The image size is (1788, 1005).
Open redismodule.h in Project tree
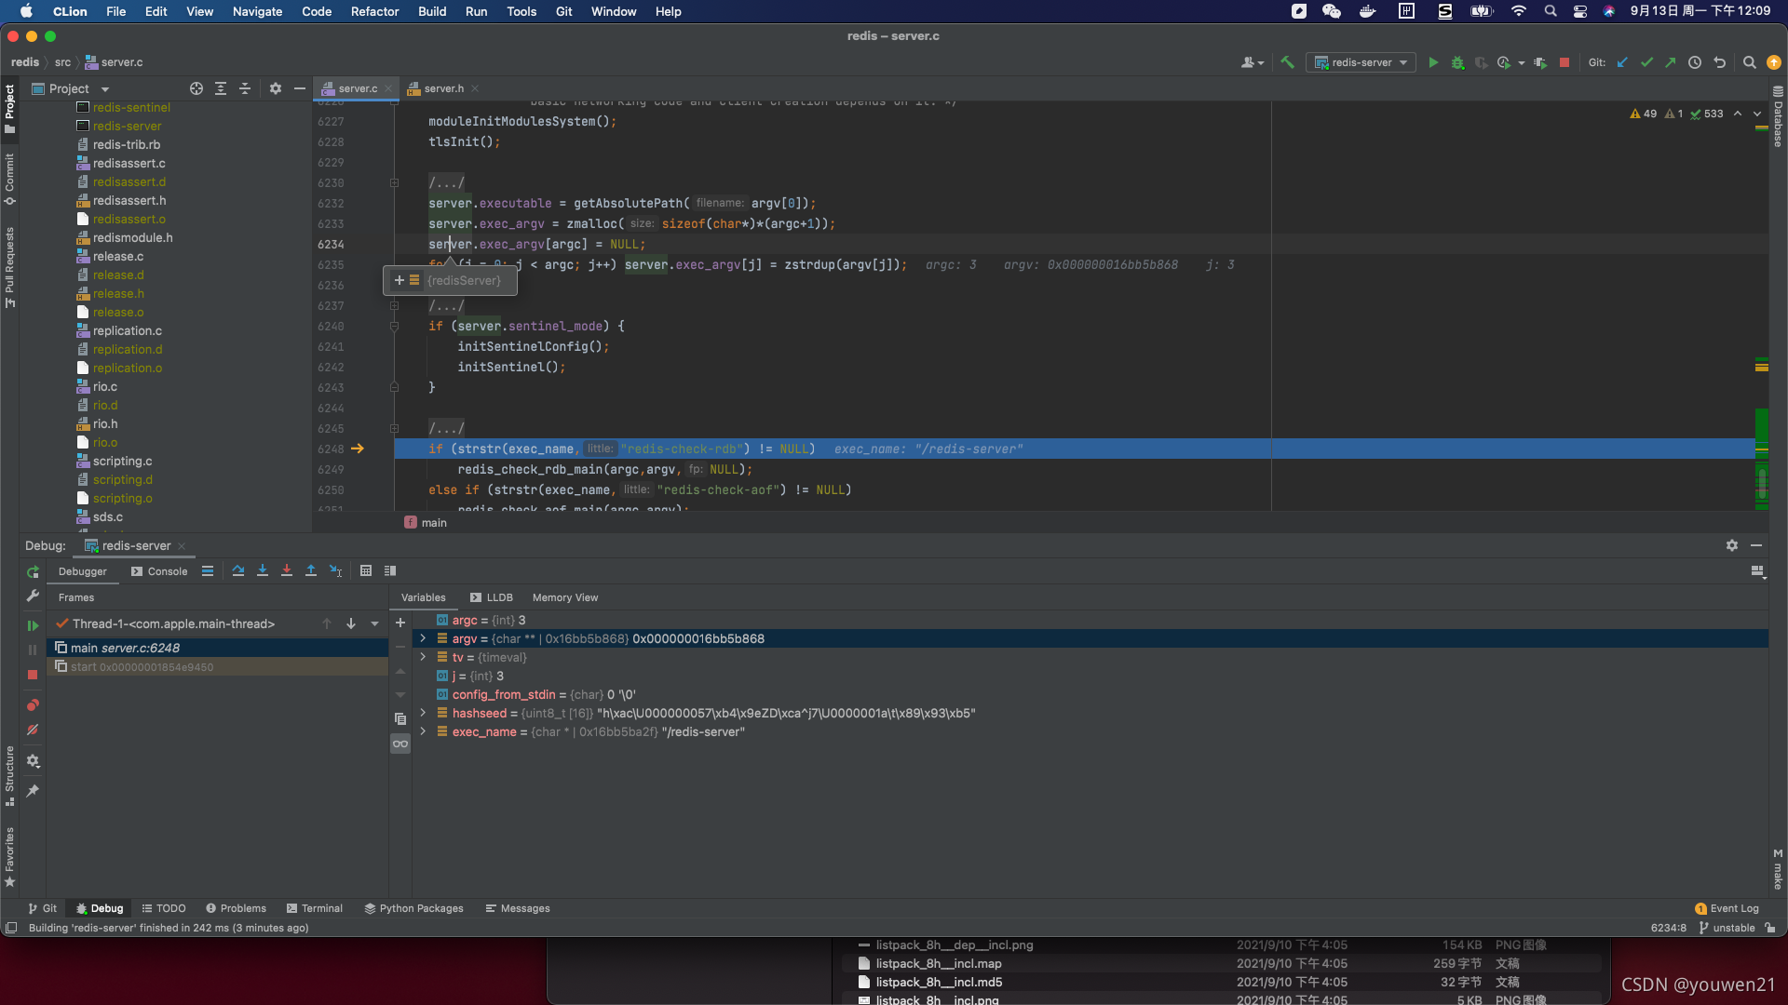coord(132,237)
